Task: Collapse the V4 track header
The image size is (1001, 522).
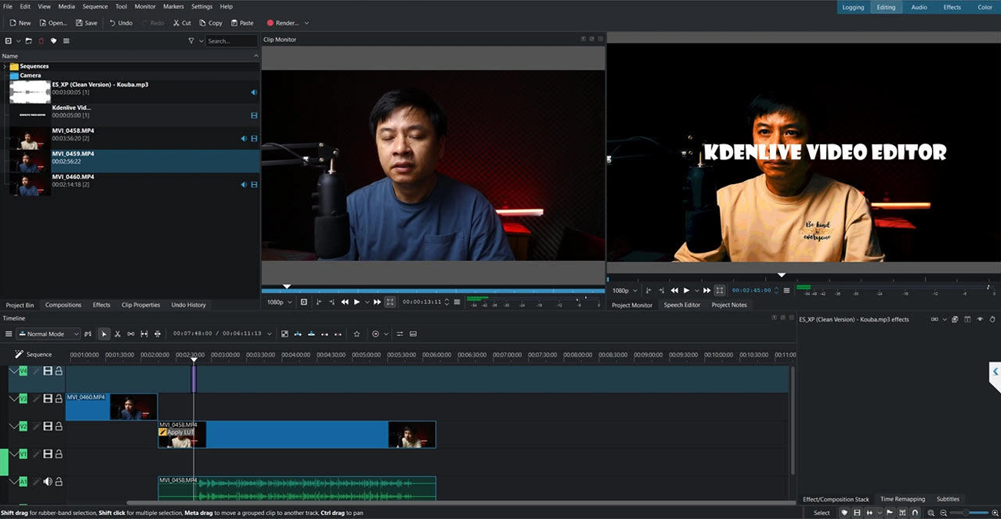Action: pyautogui.click(x=13, y=371)
